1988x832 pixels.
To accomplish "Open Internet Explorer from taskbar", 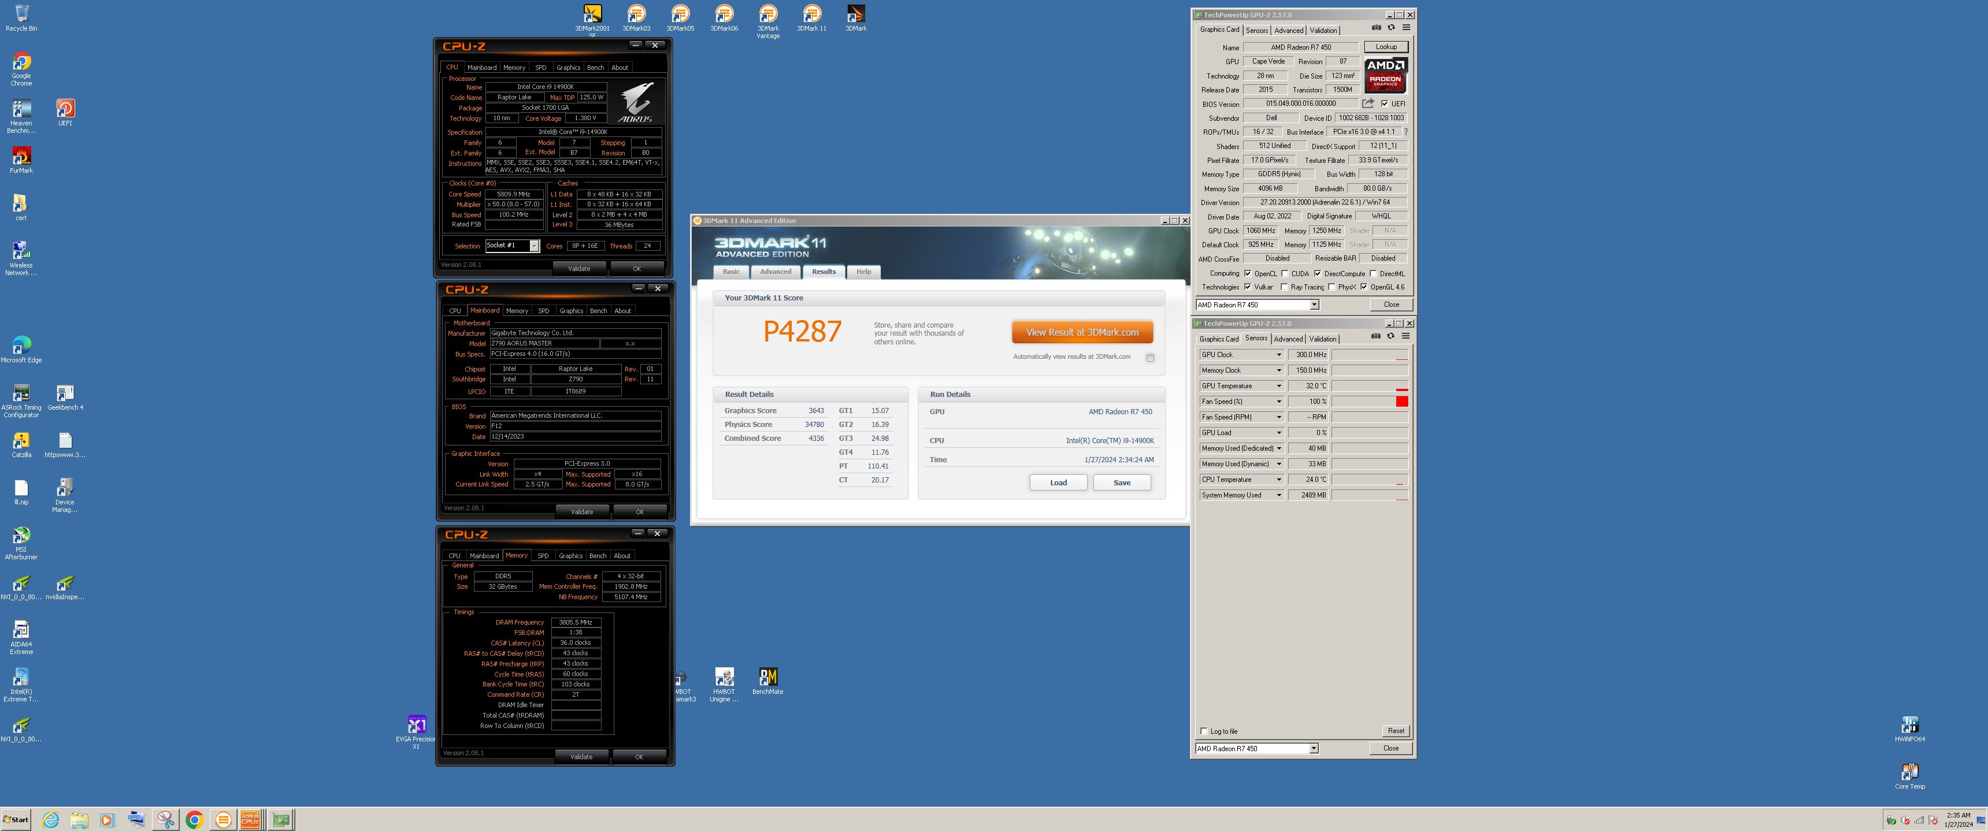I will pyautogui.click(x=51, y=820).
